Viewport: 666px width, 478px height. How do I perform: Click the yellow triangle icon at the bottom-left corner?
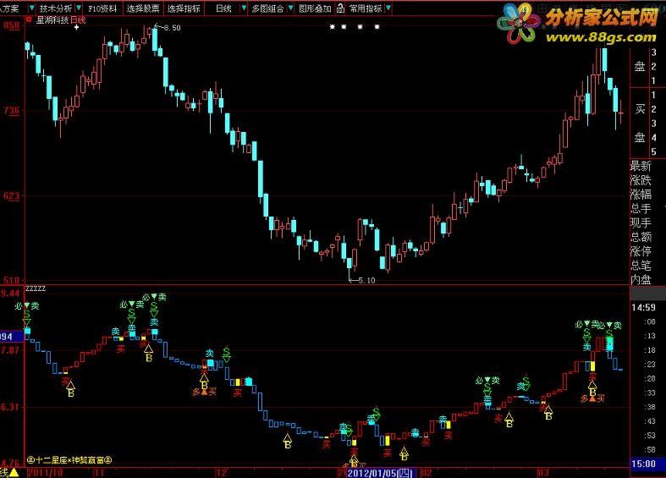click(14, 472)
